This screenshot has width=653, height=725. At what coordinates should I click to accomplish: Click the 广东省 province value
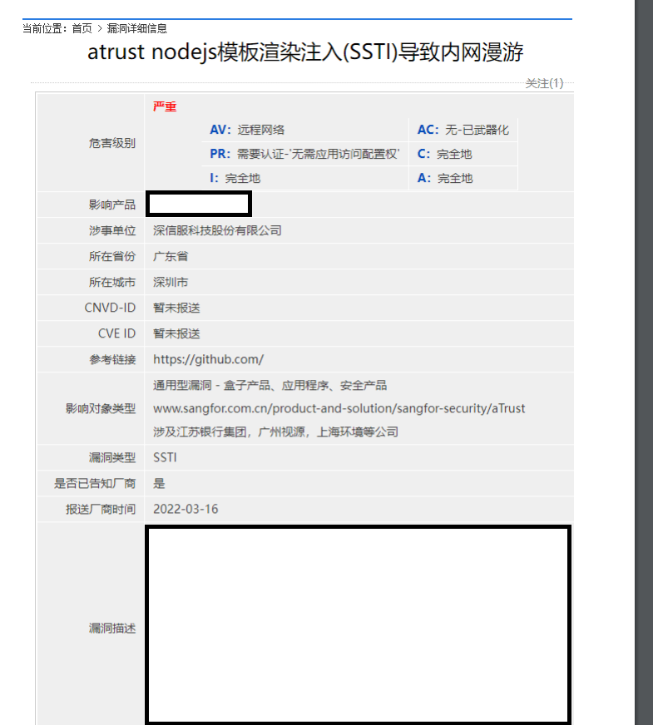pos(171,257)
